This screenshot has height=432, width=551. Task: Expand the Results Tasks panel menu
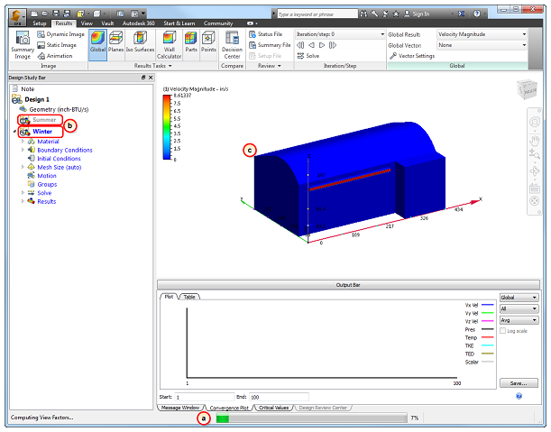click(x=153, y=66)
